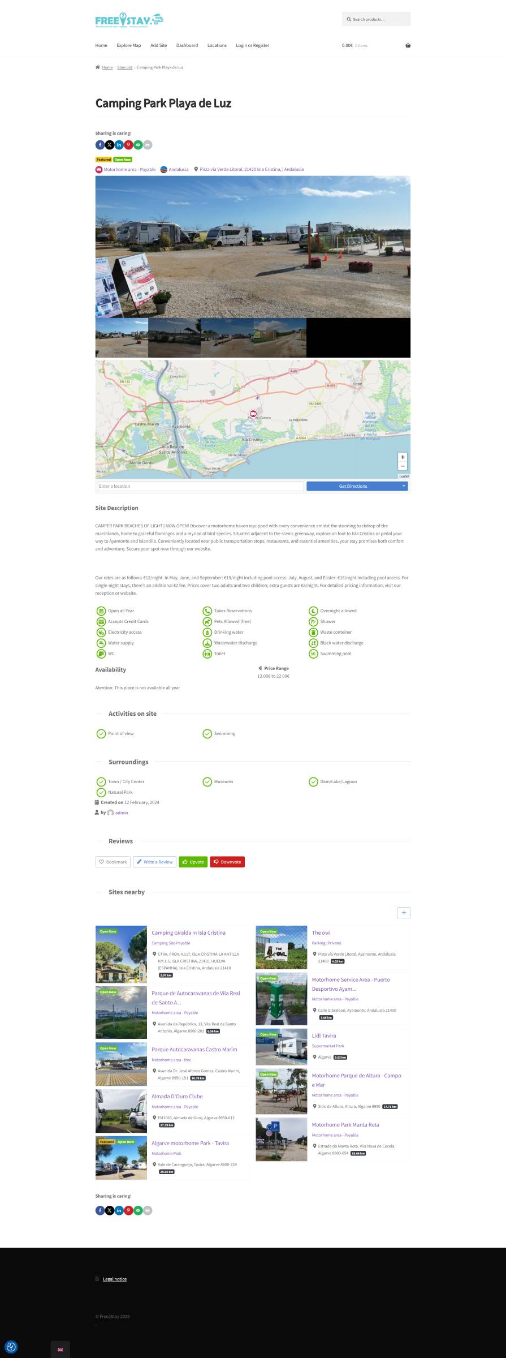Viewport: 506px width, 1358px height.
Task: Open the Explore Map menu item
Action: pyautogui.click(x=129, y=45)
